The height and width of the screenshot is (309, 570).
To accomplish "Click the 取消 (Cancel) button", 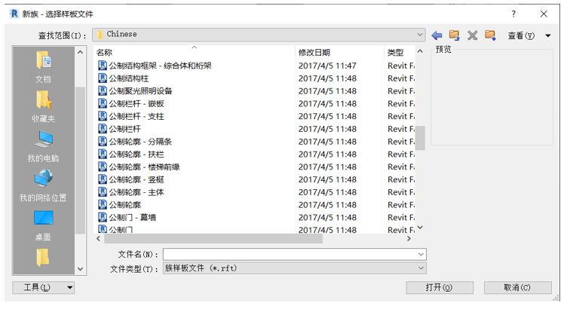I will point(517,288).
